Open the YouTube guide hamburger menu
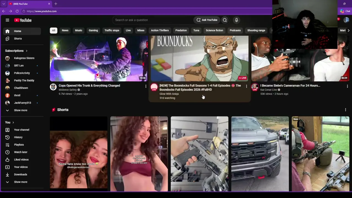Screen dimensions: 352x198 (x=7, y=20)
